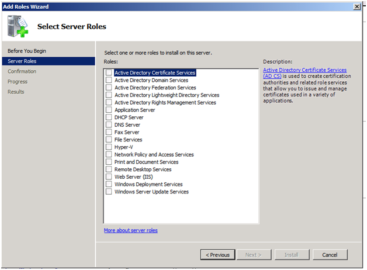Tick Remote Desktop Services checkbox
367x270 pixels.
pyautogui.click(x=109, y=169)
